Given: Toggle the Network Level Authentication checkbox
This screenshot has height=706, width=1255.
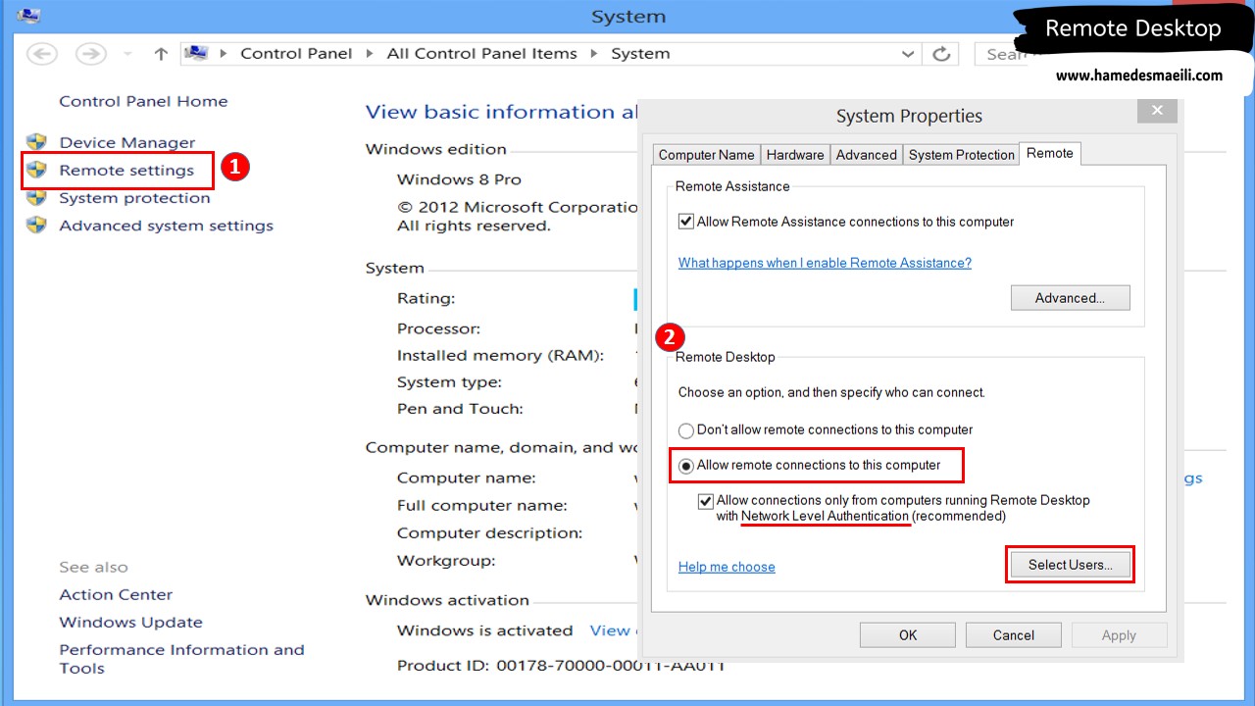Looking at the screenshot, I should (x=706, y=501).
